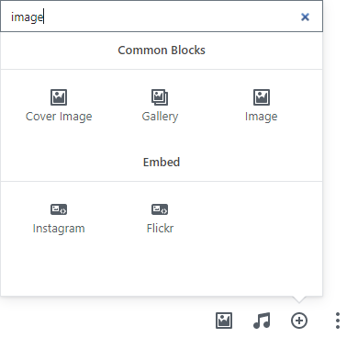Screen dimensions: 358x349
Task: Click the Flickr text label
Action: click(160, 229)
